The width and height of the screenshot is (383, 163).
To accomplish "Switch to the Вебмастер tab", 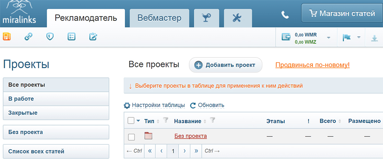I will 159,18.
